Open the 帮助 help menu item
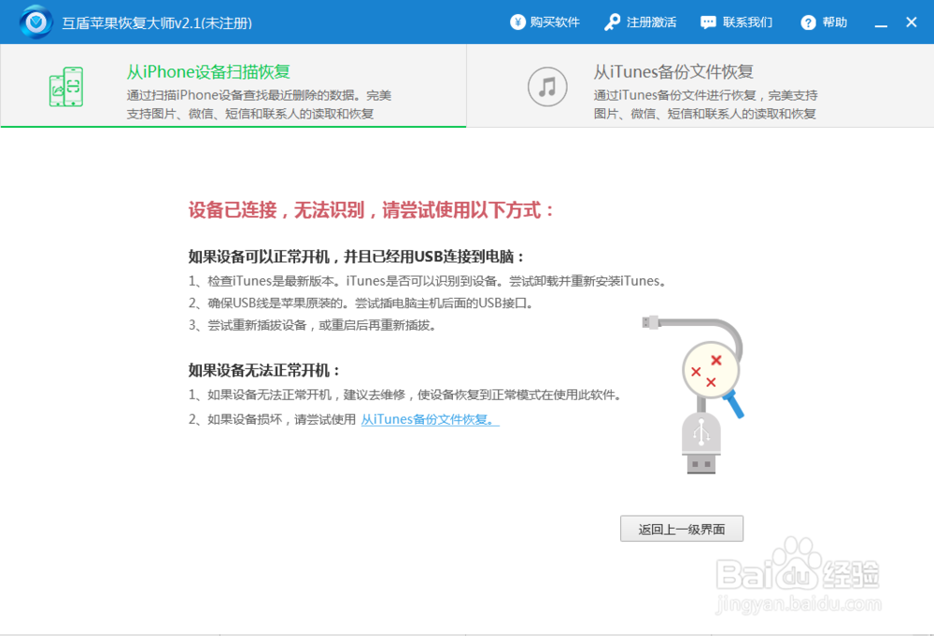The image size is (934, 636). pyautogui.click(x=824, y=22)
